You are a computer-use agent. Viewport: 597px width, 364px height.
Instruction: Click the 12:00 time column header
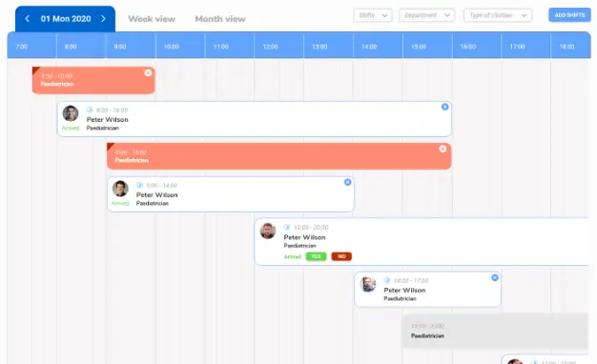tap(279, 47)
